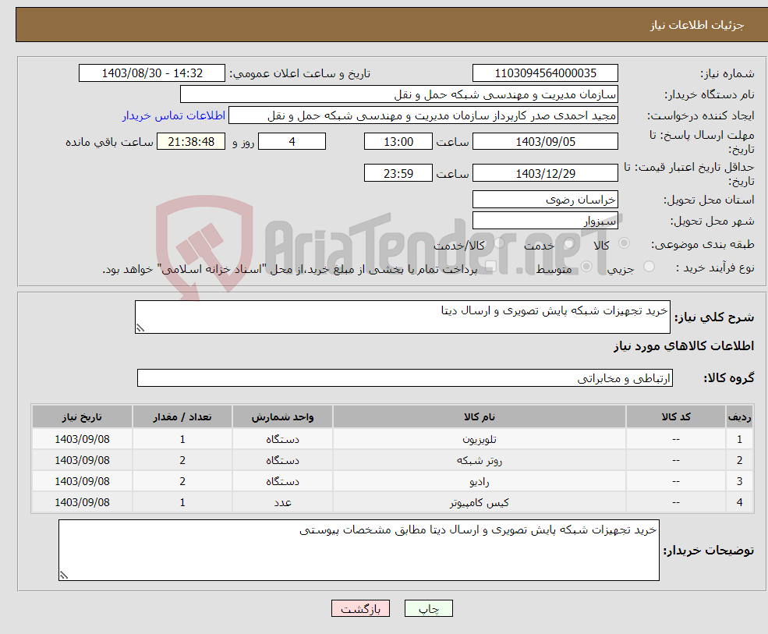Click the remaining days field showing 4
This screenshot has width=768, height=634.
coord(292,142)
